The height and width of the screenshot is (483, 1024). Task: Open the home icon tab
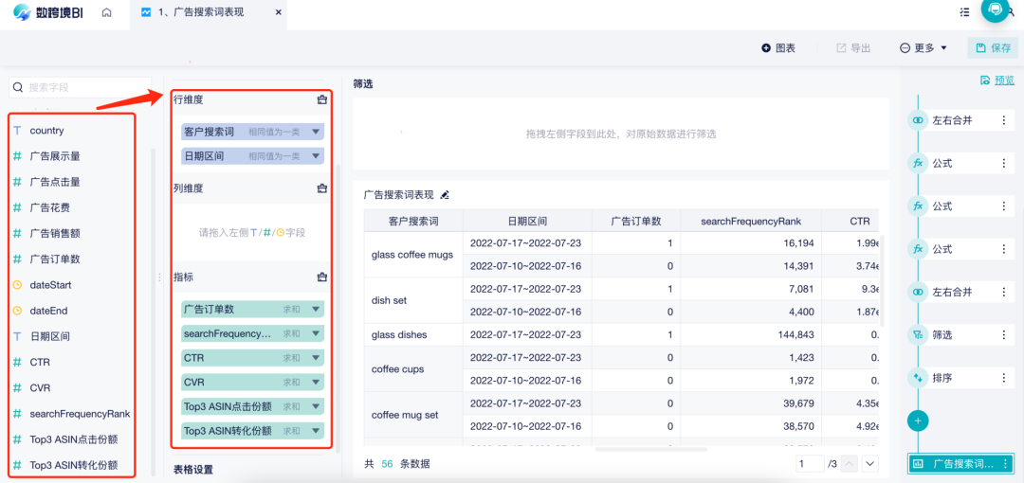pos(107,12)
